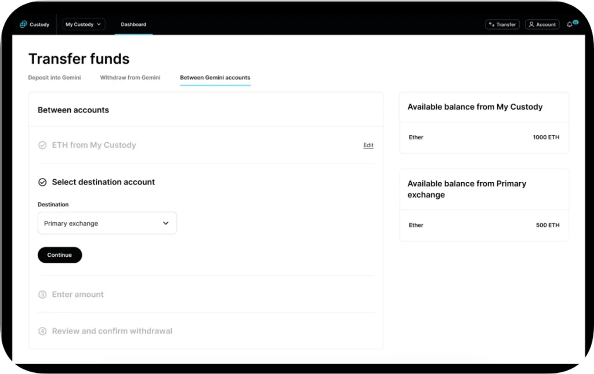
Task: Click the Available balance from My Custody card
Action: [x=484, y=122]
